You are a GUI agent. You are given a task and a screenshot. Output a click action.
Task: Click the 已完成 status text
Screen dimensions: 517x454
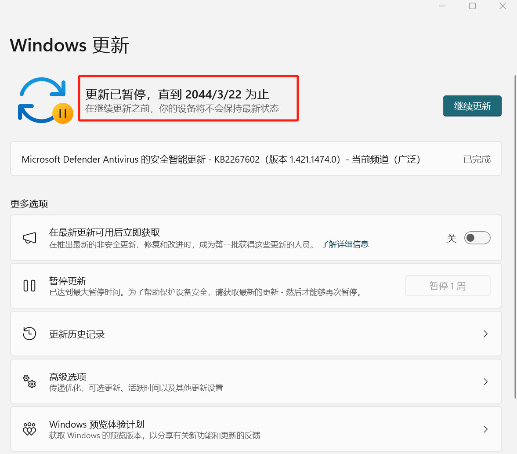point(477,160)
